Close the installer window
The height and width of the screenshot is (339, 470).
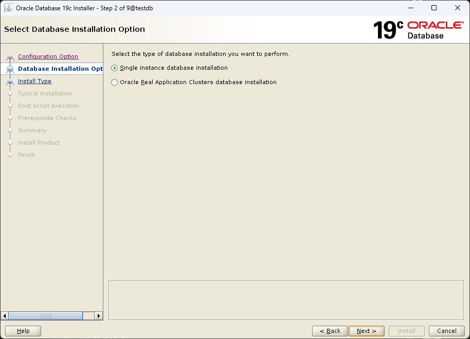[x=458, y=8]
